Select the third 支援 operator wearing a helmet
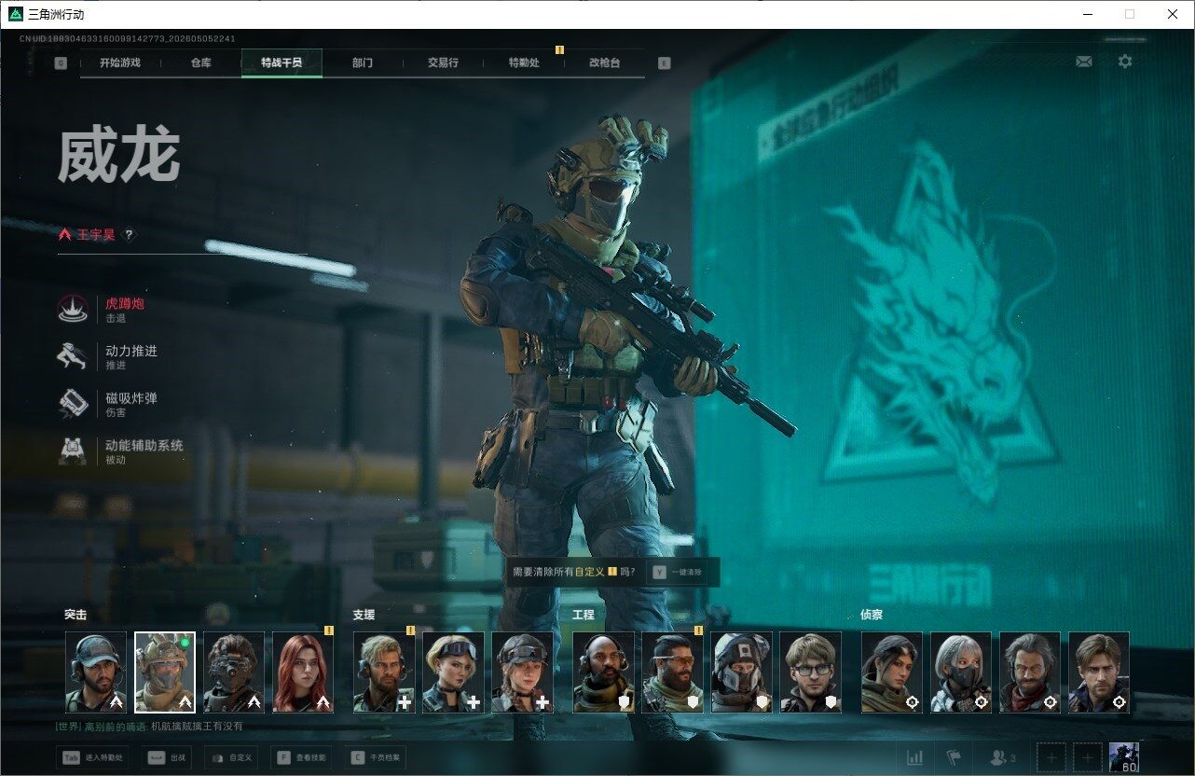 (x=522, y=672)
